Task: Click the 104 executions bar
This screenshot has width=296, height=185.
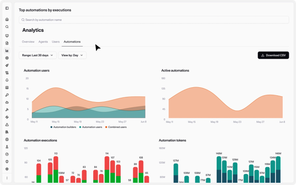Action: [39, 173]
